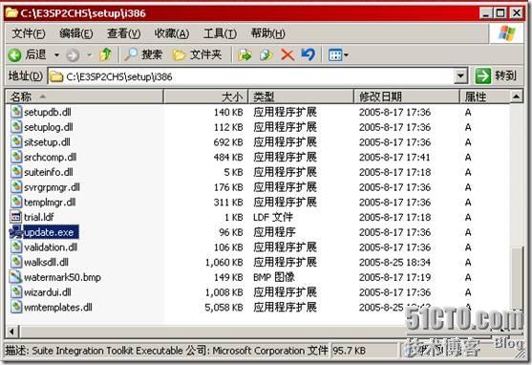The height and width of the screenshot is (365, 532).
Task: Select the watermark50.bmp image icon
Action: point(16,277)
